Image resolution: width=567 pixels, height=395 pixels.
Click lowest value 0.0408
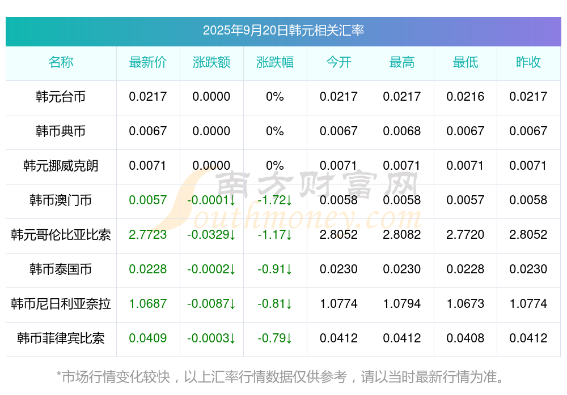[x=466, y=338]
